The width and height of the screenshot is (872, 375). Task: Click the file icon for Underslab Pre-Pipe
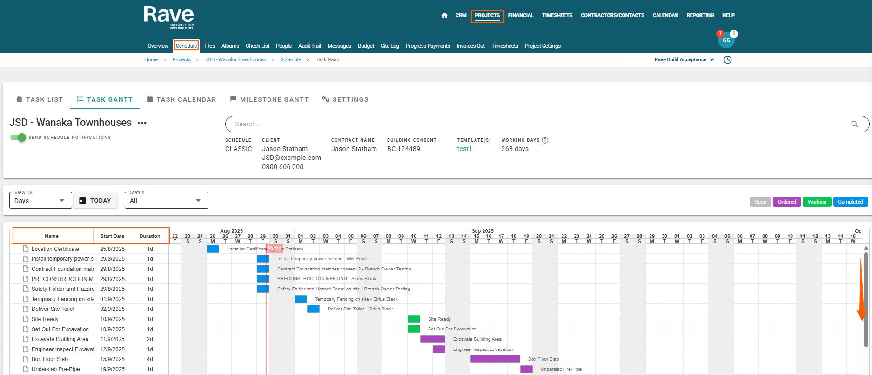(x=26, y=369)
